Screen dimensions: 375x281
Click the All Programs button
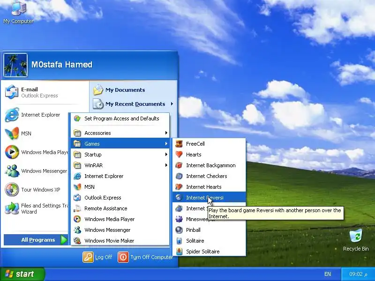(x=36, y=240)
